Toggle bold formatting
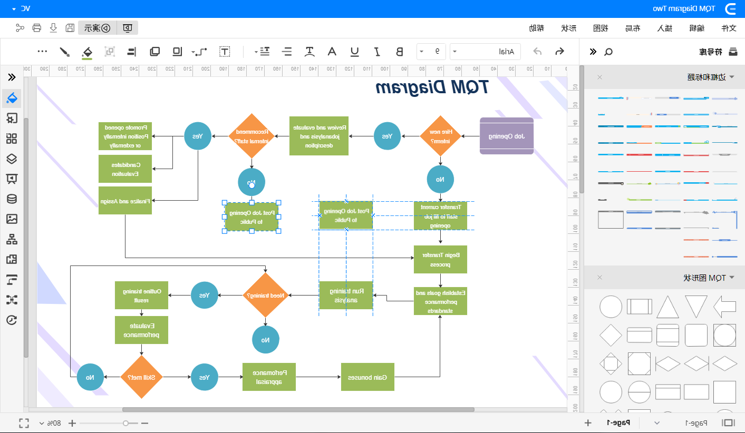The width and height of the screenshot is (745, 433). click(399, 52)
